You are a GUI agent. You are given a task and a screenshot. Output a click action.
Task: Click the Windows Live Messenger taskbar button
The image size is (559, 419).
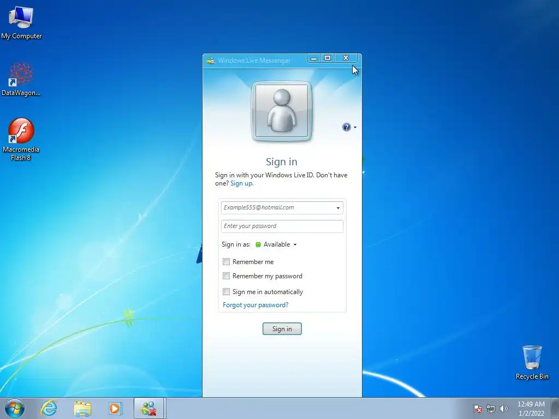[148, 408]
